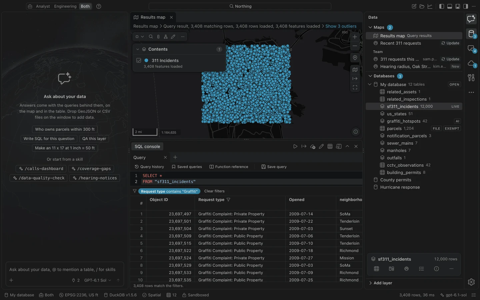Switch to Analyst mode

pos(43,6)
